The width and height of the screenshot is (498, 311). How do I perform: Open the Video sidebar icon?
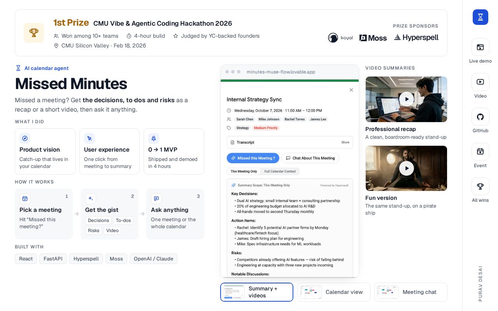480,82
